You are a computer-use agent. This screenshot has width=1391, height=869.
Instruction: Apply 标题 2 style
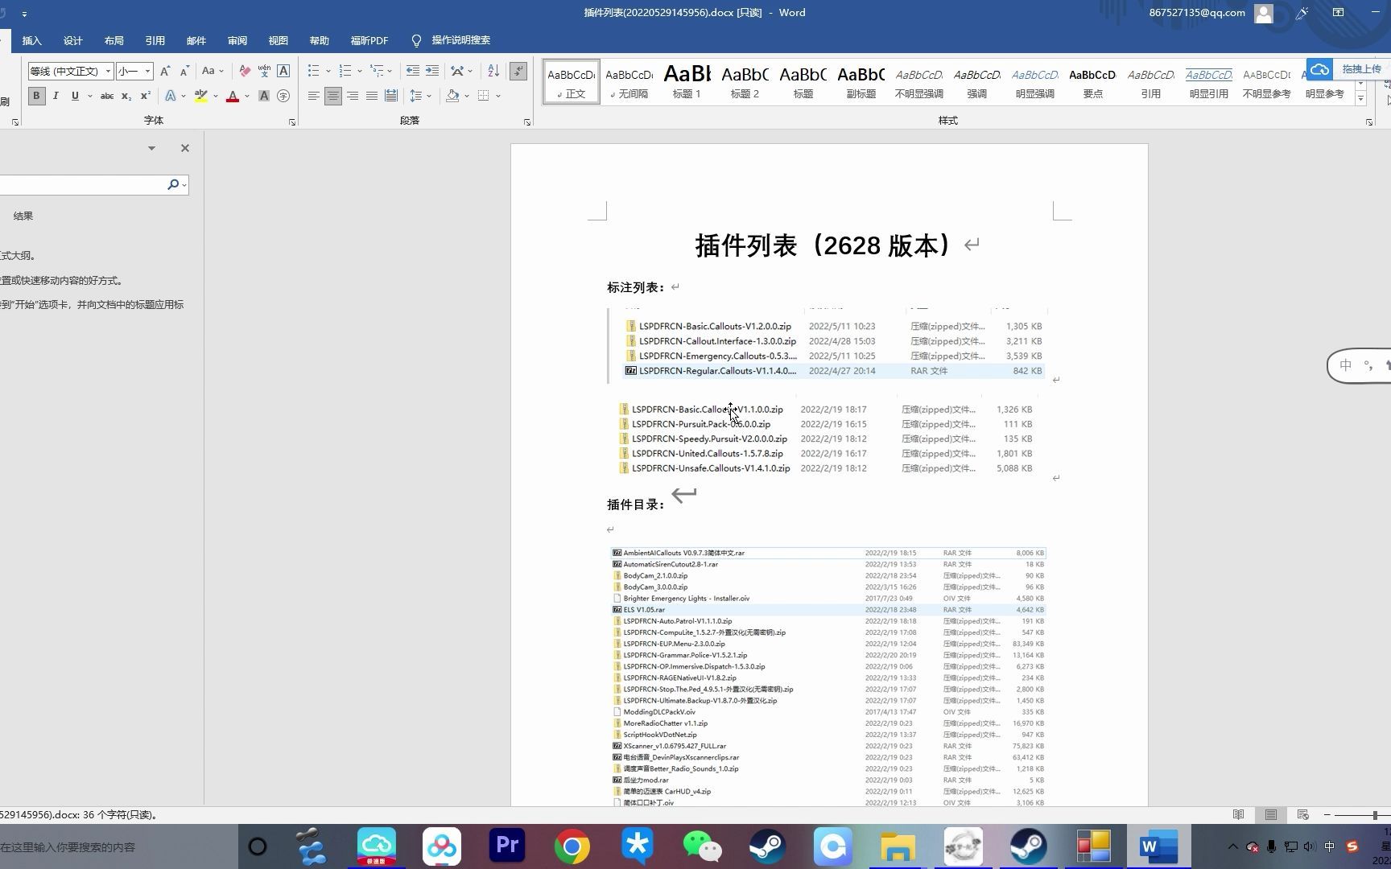pos(745,81)
